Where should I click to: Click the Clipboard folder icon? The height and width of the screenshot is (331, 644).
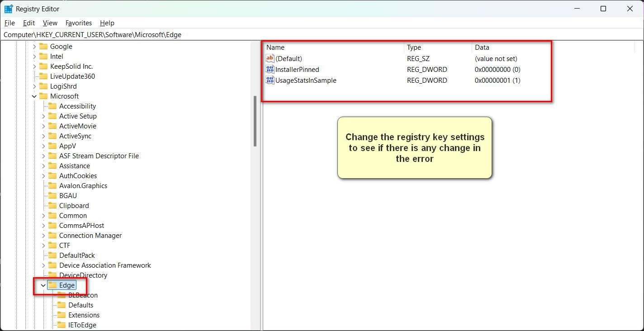(52, 205)
